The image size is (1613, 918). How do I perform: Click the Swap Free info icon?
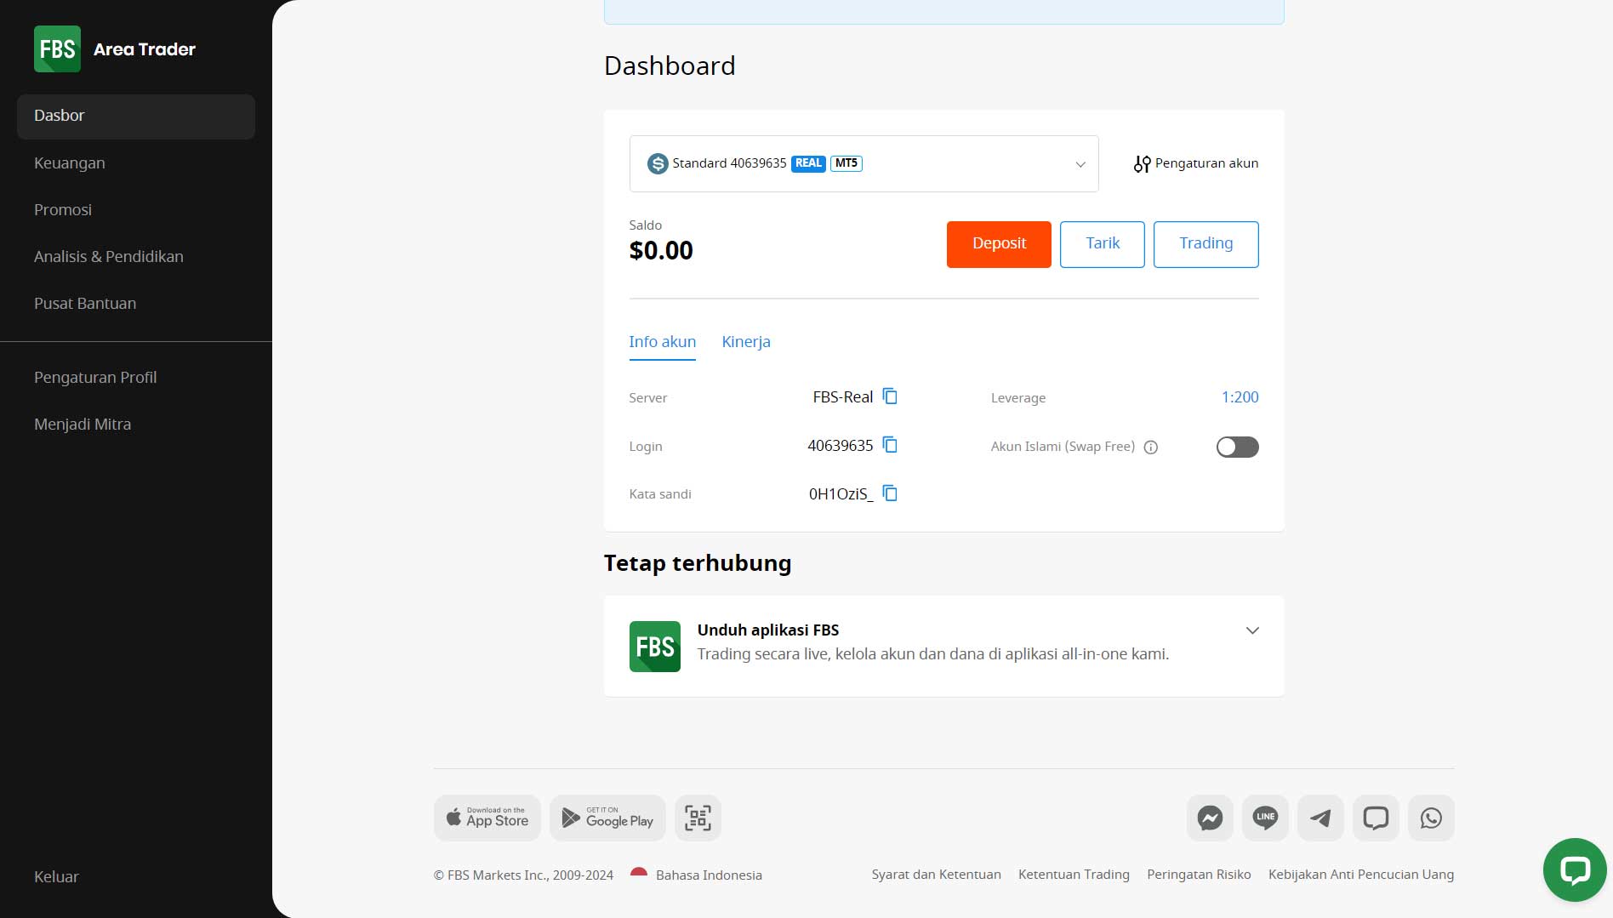(x=1151, y=447)
